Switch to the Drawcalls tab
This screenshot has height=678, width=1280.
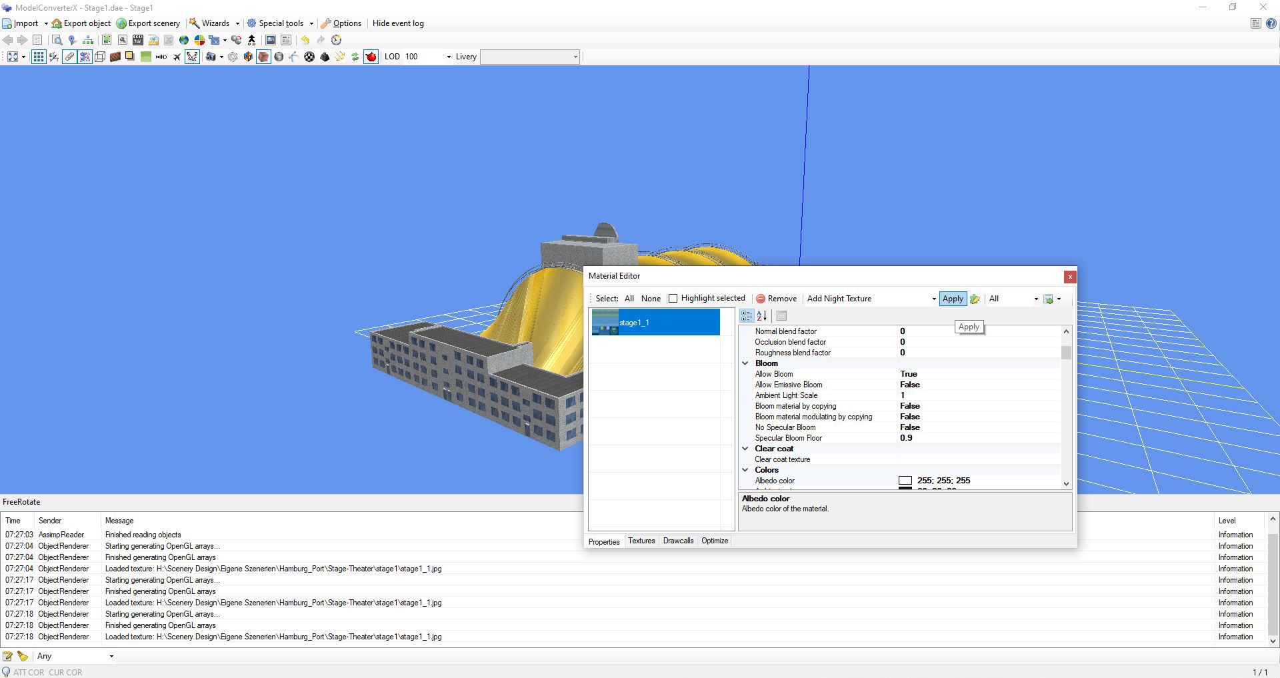(x=678, y=541)
